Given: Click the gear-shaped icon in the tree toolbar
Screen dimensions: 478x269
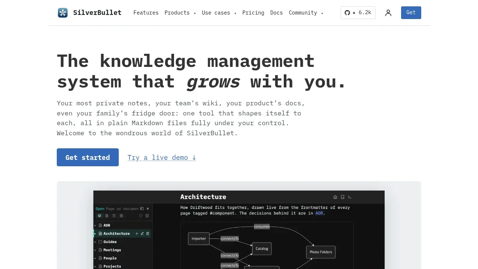Looking at the screenshot, I should pos(121,216).
